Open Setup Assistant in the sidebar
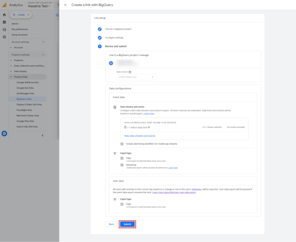 click(x=20, y=35)
